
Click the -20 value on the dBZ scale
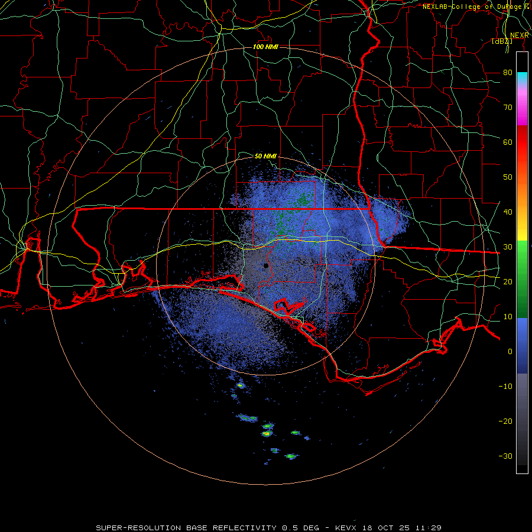[x=505, y=421]
